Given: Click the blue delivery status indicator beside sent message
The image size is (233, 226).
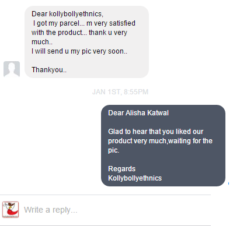Looking at the screenshot, I should click(228, 183).
